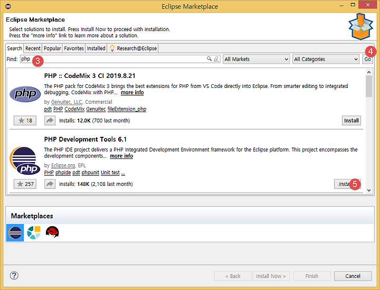This screenshot has width=380, height=290.
Task: Open the Research@Eclipse tab
Action: coord(133,48)
